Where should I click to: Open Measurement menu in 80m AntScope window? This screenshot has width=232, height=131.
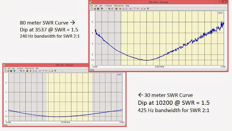tap(119, 6)
